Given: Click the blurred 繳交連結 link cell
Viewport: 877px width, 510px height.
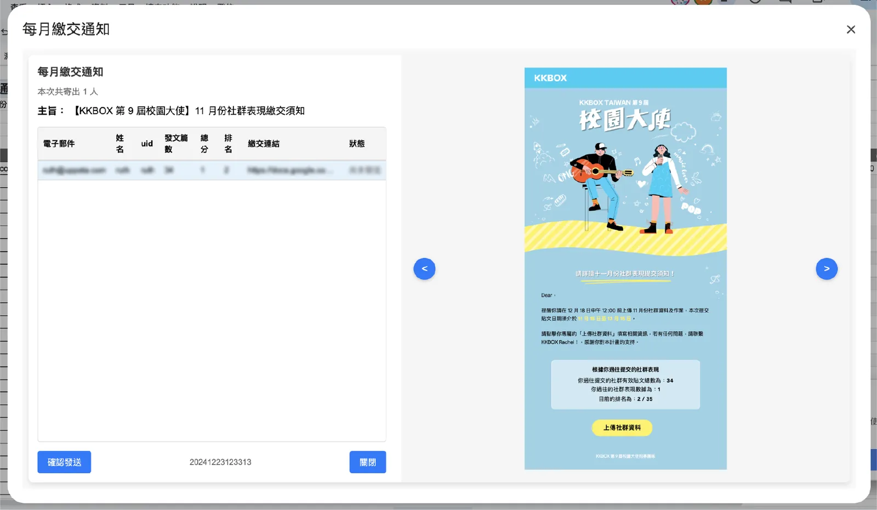Looking at the screenshot, I should click(x=290, y=171).
